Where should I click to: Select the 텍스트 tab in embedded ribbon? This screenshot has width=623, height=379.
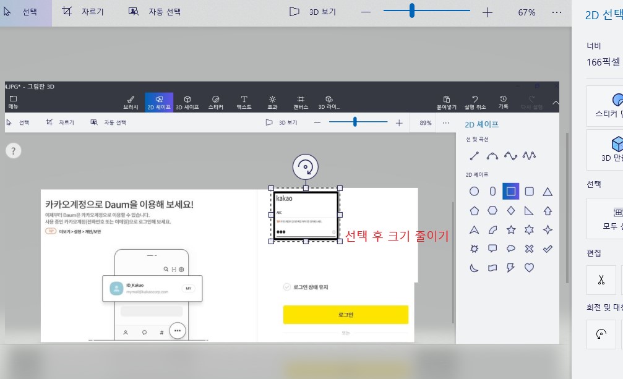point(244,103)
